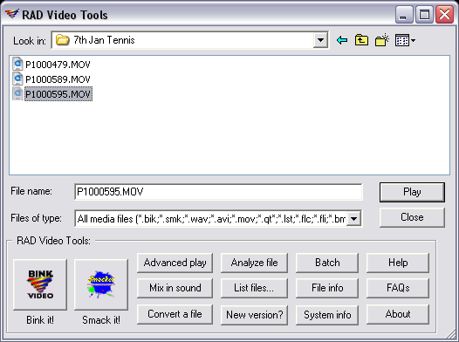Expand the Look in folder dropdown
This screenshot has width=459, height=342.
[x=320, y=40]
